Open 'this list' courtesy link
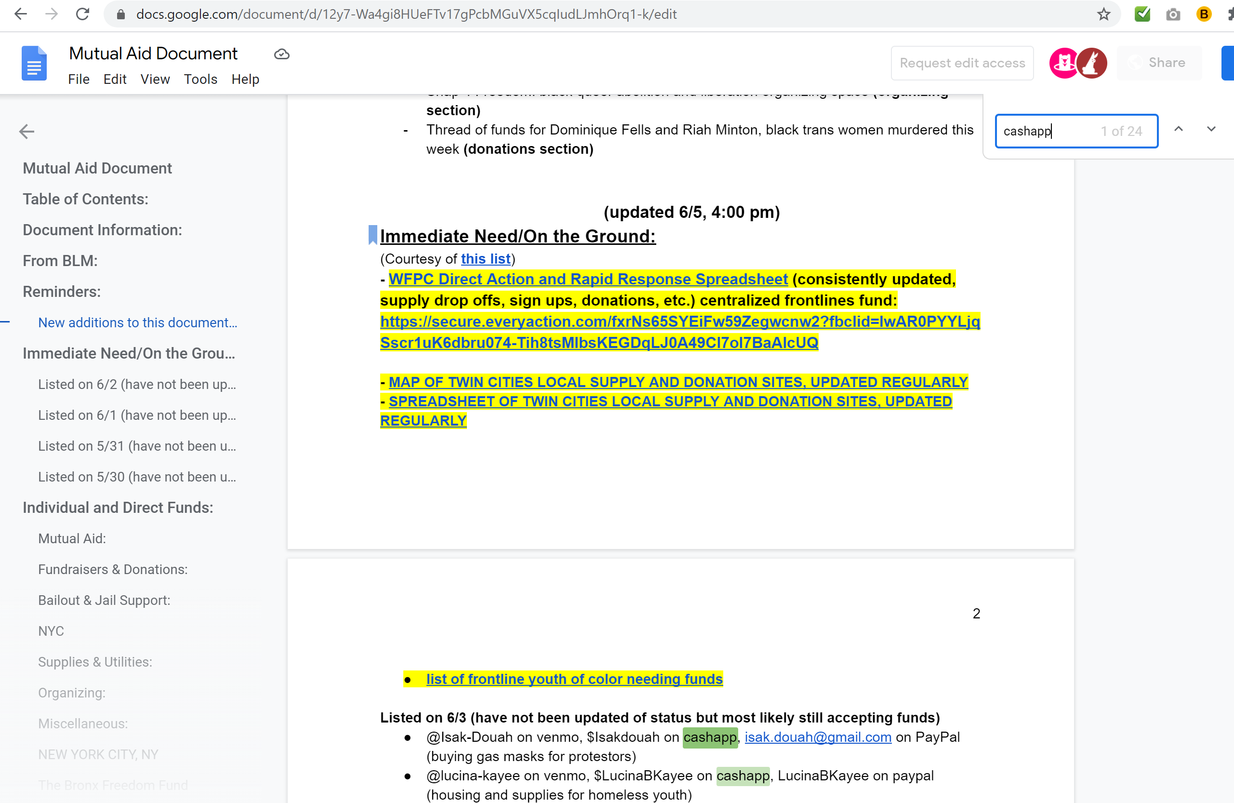 click(x=486, y=259)
